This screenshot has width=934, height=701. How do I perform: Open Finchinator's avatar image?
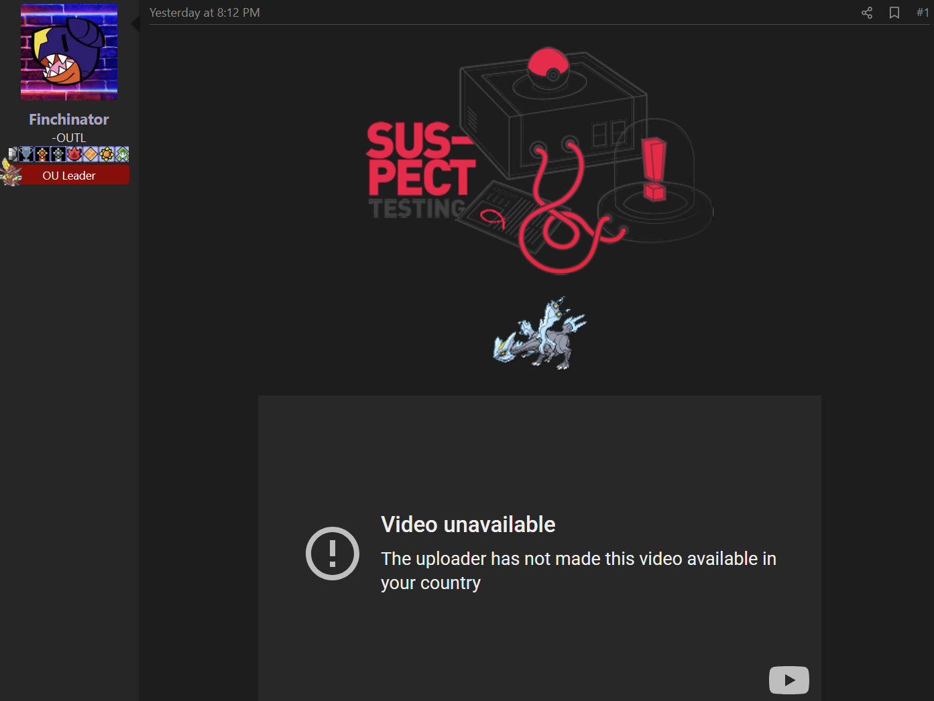coord(69,52)
